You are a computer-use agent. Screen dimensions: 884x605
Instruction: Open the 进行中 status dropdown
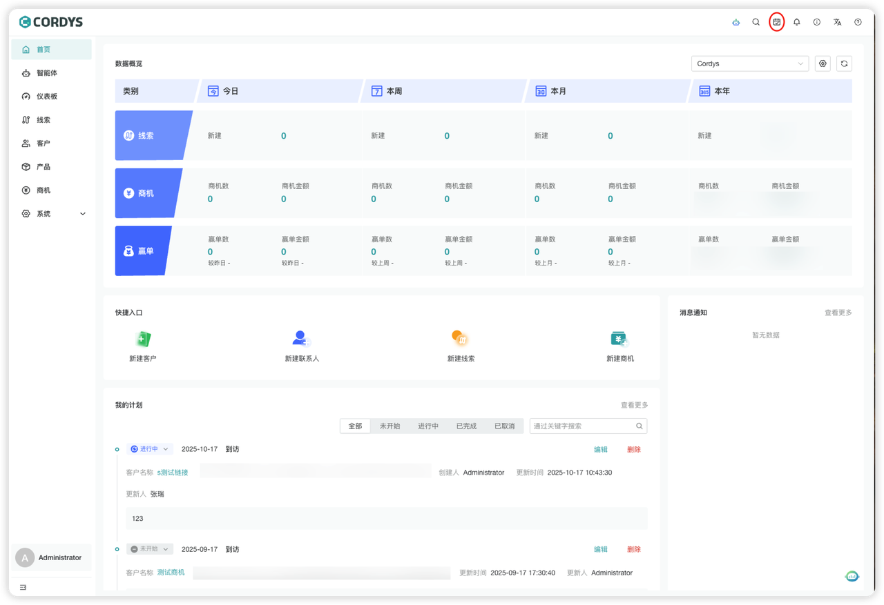point(149,449)
